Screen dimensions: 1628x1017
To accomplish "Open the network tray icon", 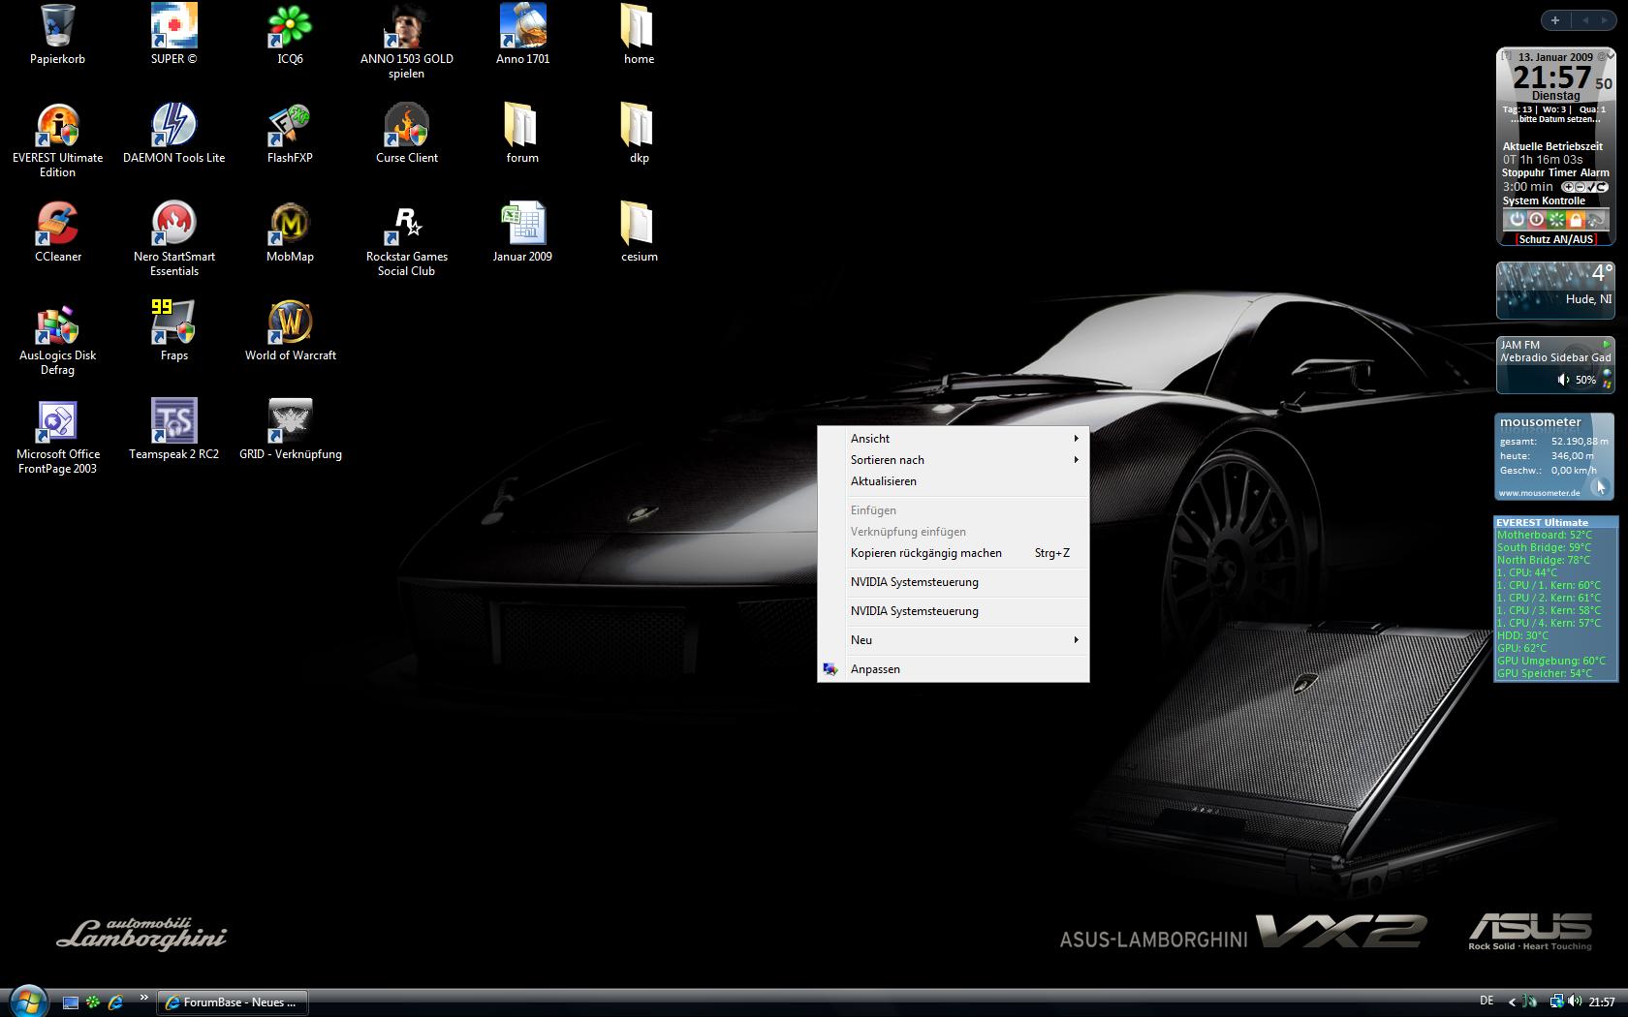I will point(1556,1002).
